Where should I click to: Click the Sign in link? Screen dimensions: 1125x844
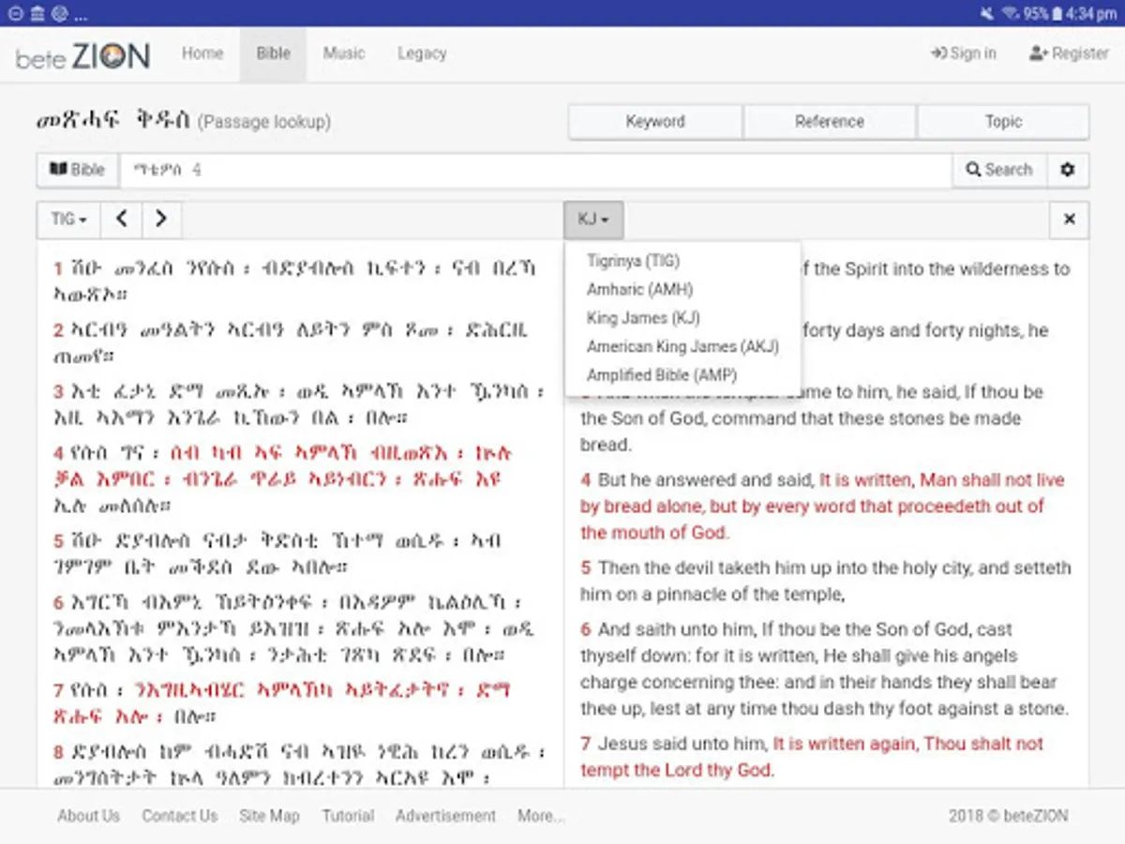pos(963,53)
